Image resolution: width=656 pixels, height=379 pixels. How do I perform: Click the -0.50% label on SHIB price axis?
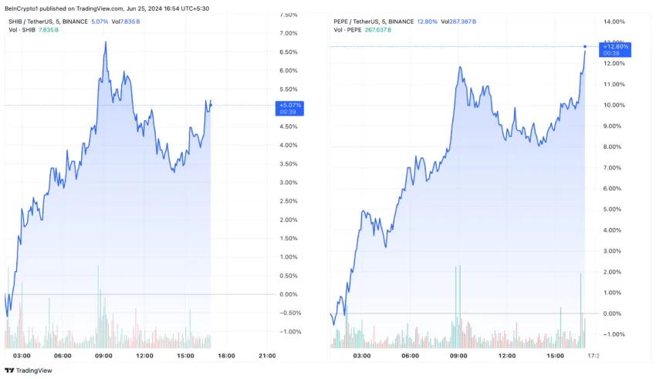point(291,313)
